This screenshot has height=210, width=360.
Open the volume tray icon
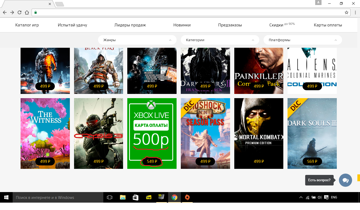click(x=320, y=197)
